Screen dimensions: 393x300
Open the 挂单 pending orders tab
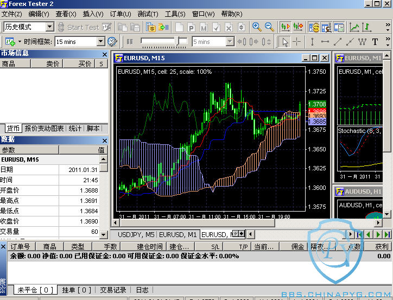[77, 290]
